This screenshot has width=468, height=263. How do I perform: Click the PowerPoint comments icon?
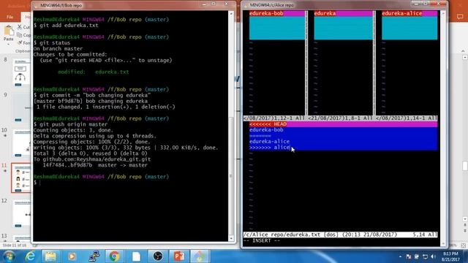pos(460,17)
